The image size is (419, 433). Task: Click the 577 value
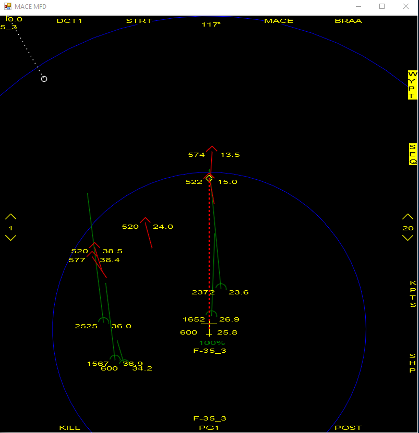click(77, 260)
